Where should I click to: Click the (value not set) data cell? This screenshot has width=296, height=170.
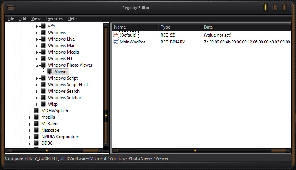(217, 35)
